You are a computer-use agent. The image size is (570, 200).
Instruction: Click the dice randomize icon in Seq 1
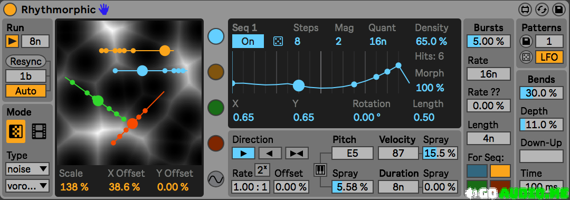278,42
